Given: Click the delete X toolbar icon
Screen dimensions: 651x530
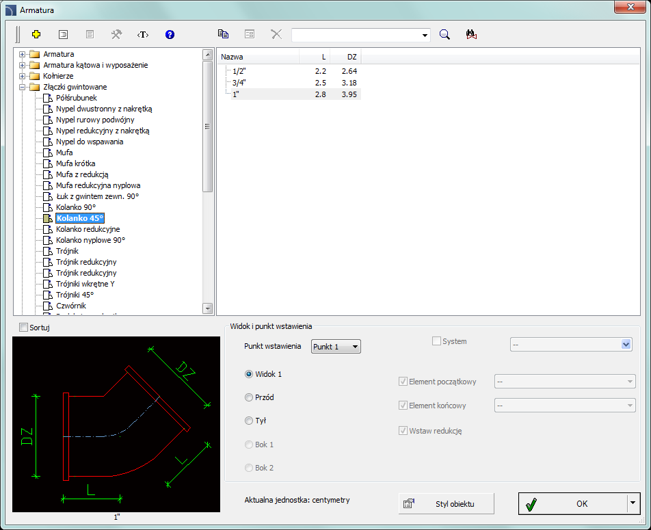Looking at the screenshot, I should [276, 34].
